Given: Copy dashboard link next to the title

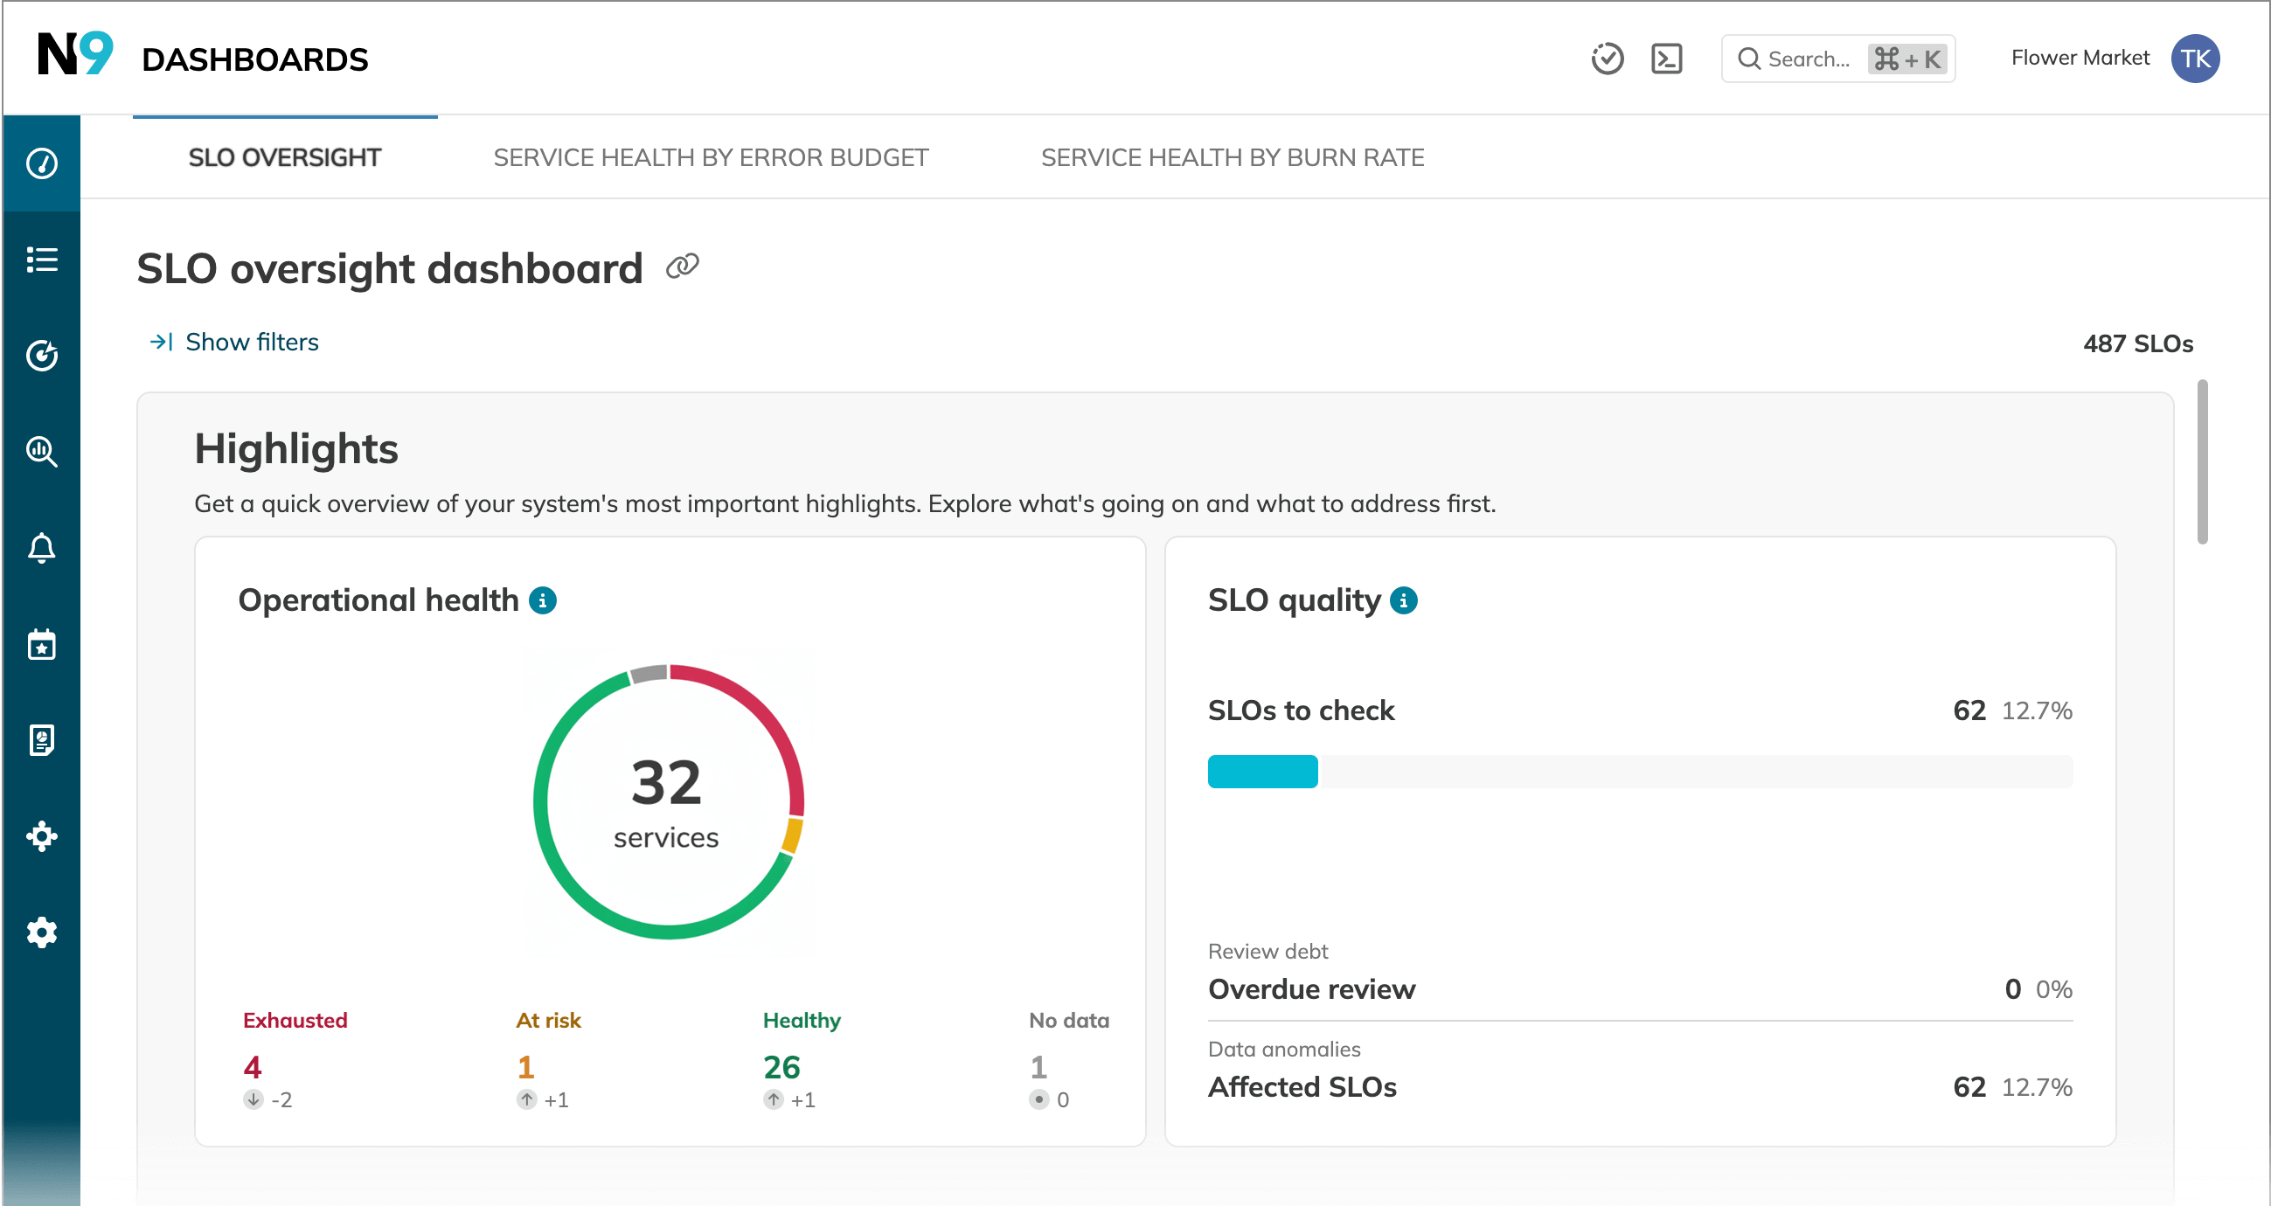Looking at the screenshot, I should pyautogui.click(x=684, y=266).
